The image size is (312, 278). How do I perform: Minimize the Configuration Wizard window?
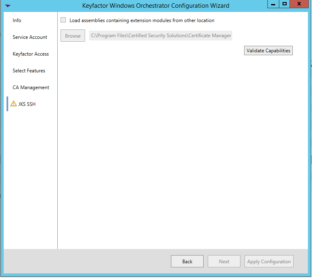click(x=273, y=4)
